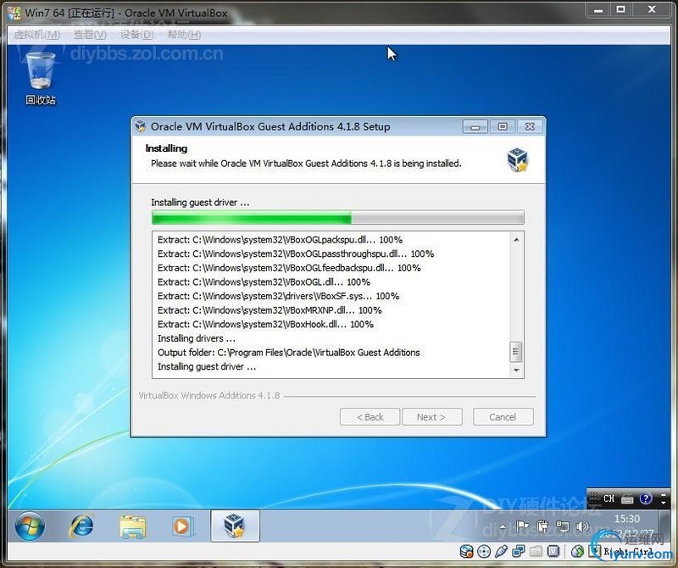Viewport: 678px width, 568px height.
Task: Open Windows Media Player taskbar icon
Action: click(x=184, y=526)
